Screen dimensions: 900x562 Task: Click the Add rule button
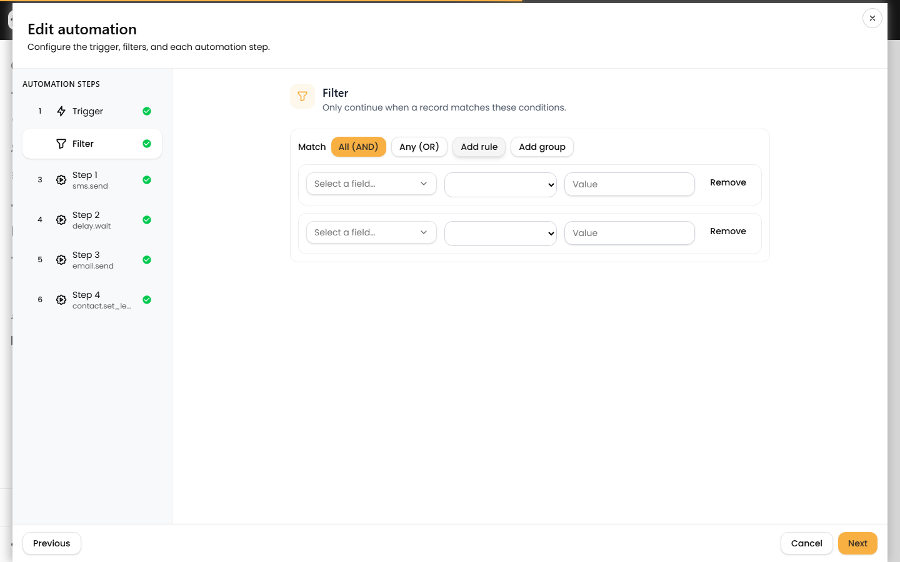click(x=479, y=147)
